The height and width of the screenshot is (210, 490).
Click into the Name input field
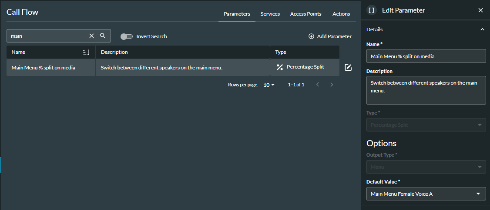pos(426,56)
